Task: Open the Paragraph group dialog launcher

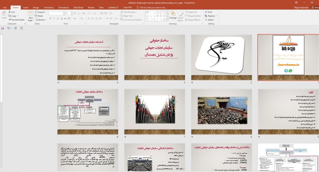Action: click(x=143, y=24)
